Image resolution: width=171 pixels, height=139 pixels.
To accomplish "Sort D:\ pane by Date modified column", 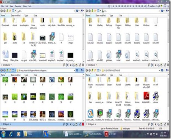I will coord(16,16).
